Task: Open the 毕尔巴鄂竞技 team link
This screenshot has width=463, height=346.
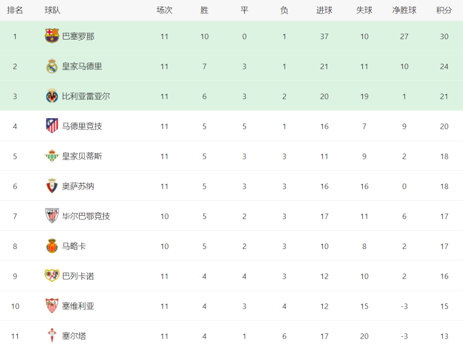Action: [86, 216]
